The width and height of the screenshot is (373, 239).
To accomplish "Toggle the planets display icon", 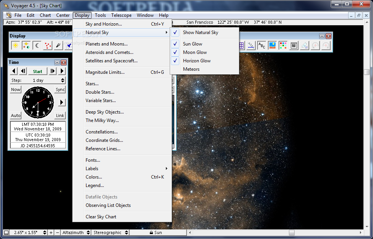I will (x=26, y=45).
